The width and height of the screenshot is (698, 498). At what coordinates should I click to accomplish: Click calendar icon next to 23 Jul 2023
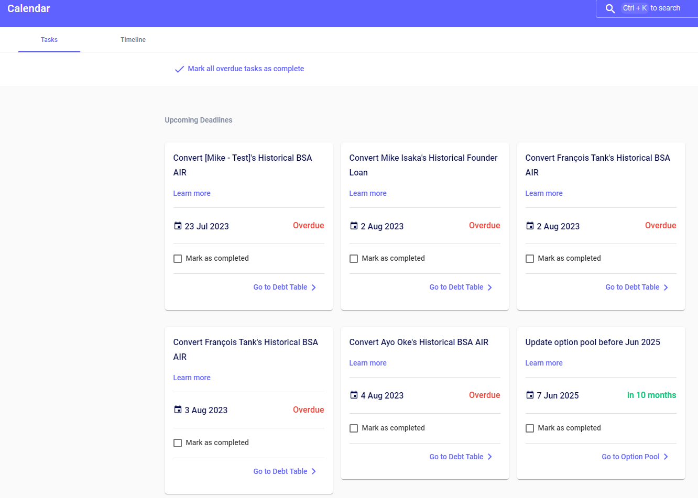click(x=178, y=226)
